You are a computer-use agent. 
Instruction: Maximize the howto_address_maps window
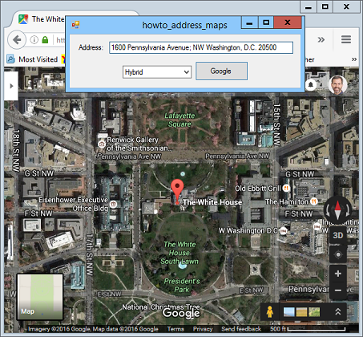pos(266,22)
